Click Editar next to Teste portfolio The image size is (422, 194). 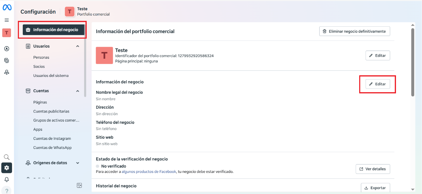pyautogui.click(x=377, y=55)
